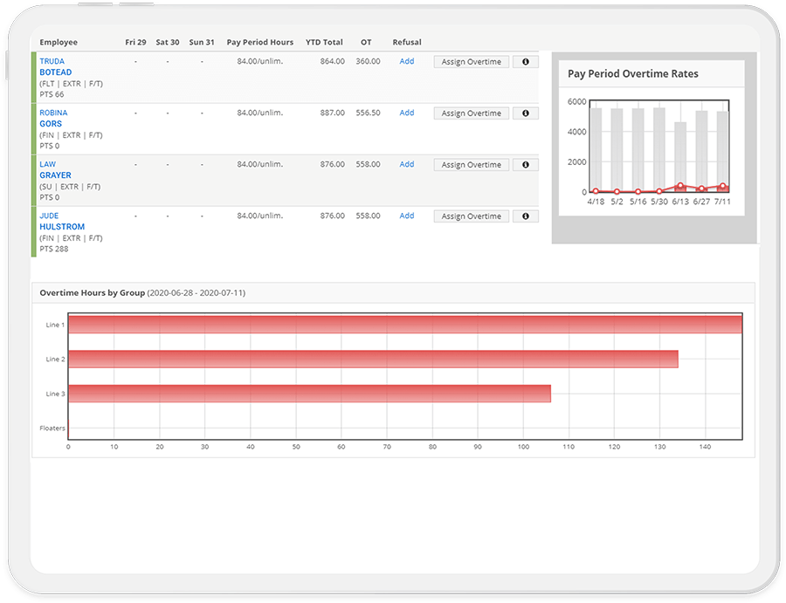Click the 4/18 data point on rates chart

[596, 191]
